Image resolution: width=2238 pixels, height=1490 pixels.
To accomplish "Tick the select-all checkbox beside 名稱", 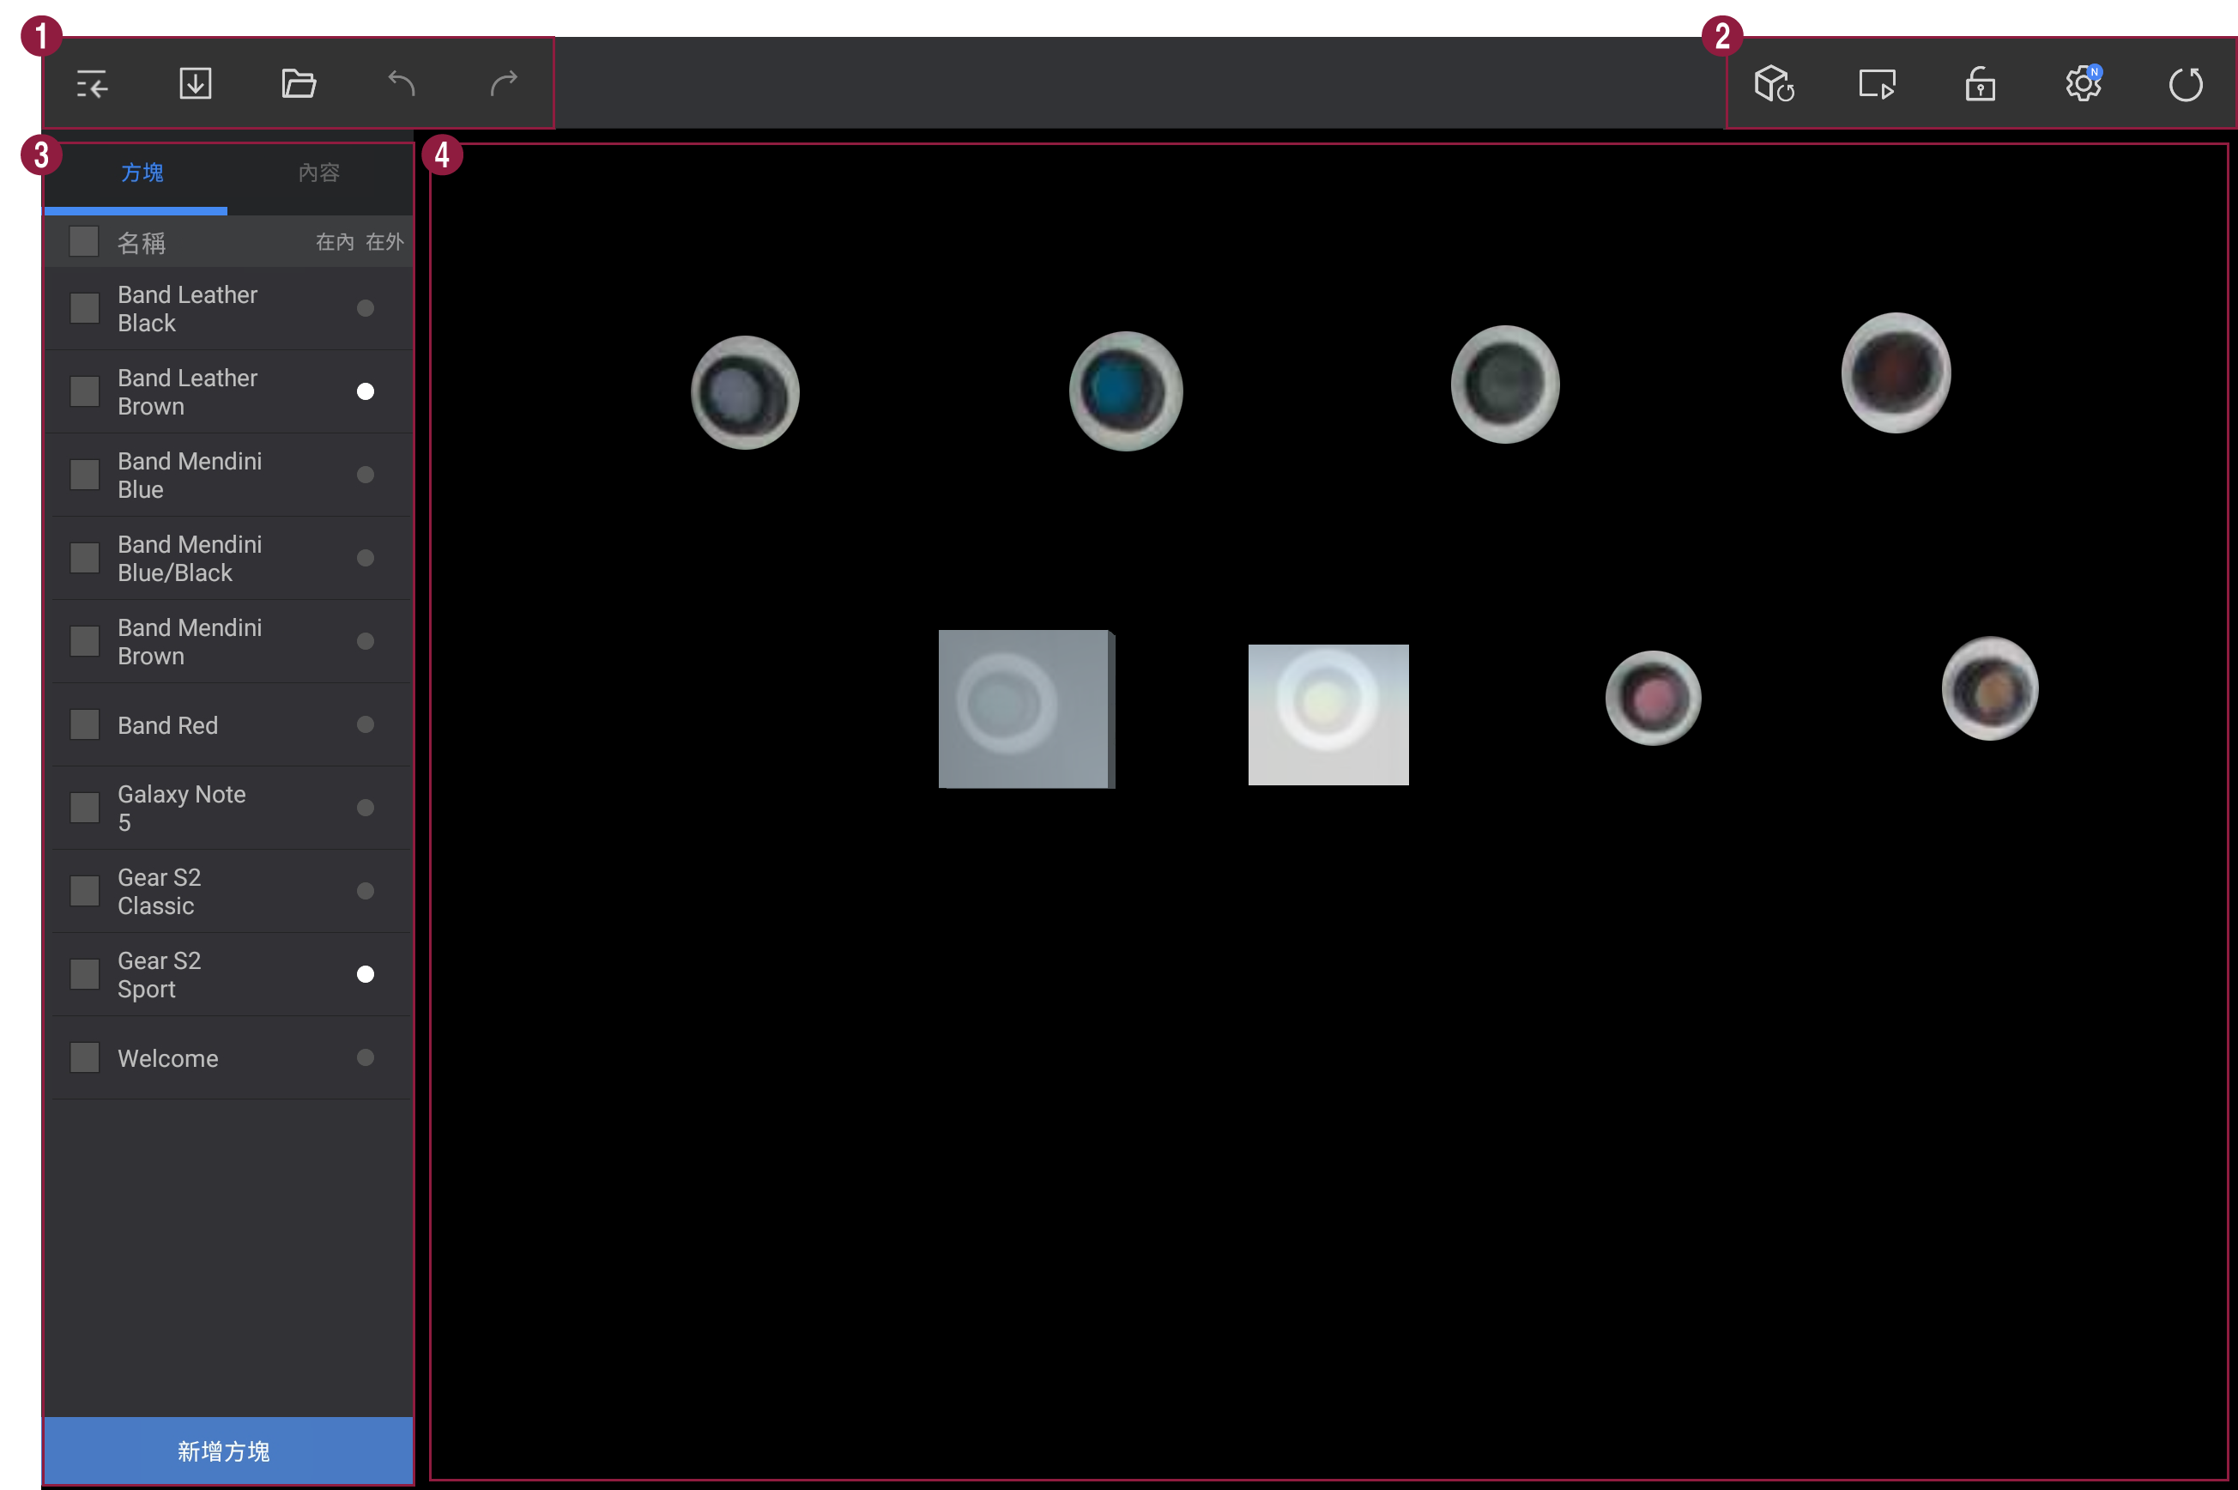I will coord(83,241).
